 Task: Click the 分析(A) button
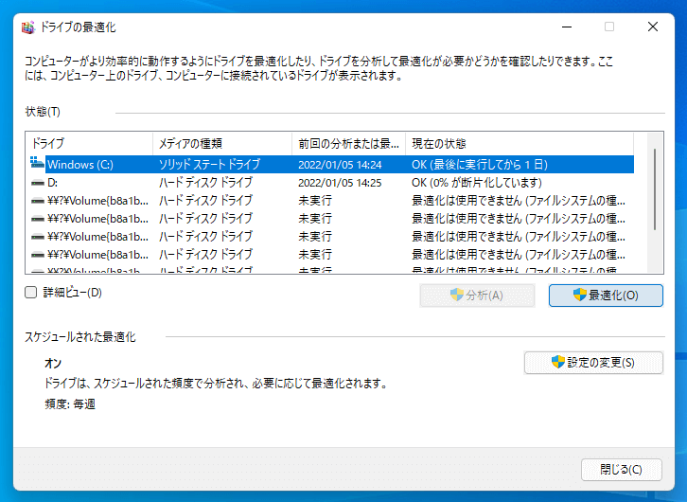tap(477, 296)
